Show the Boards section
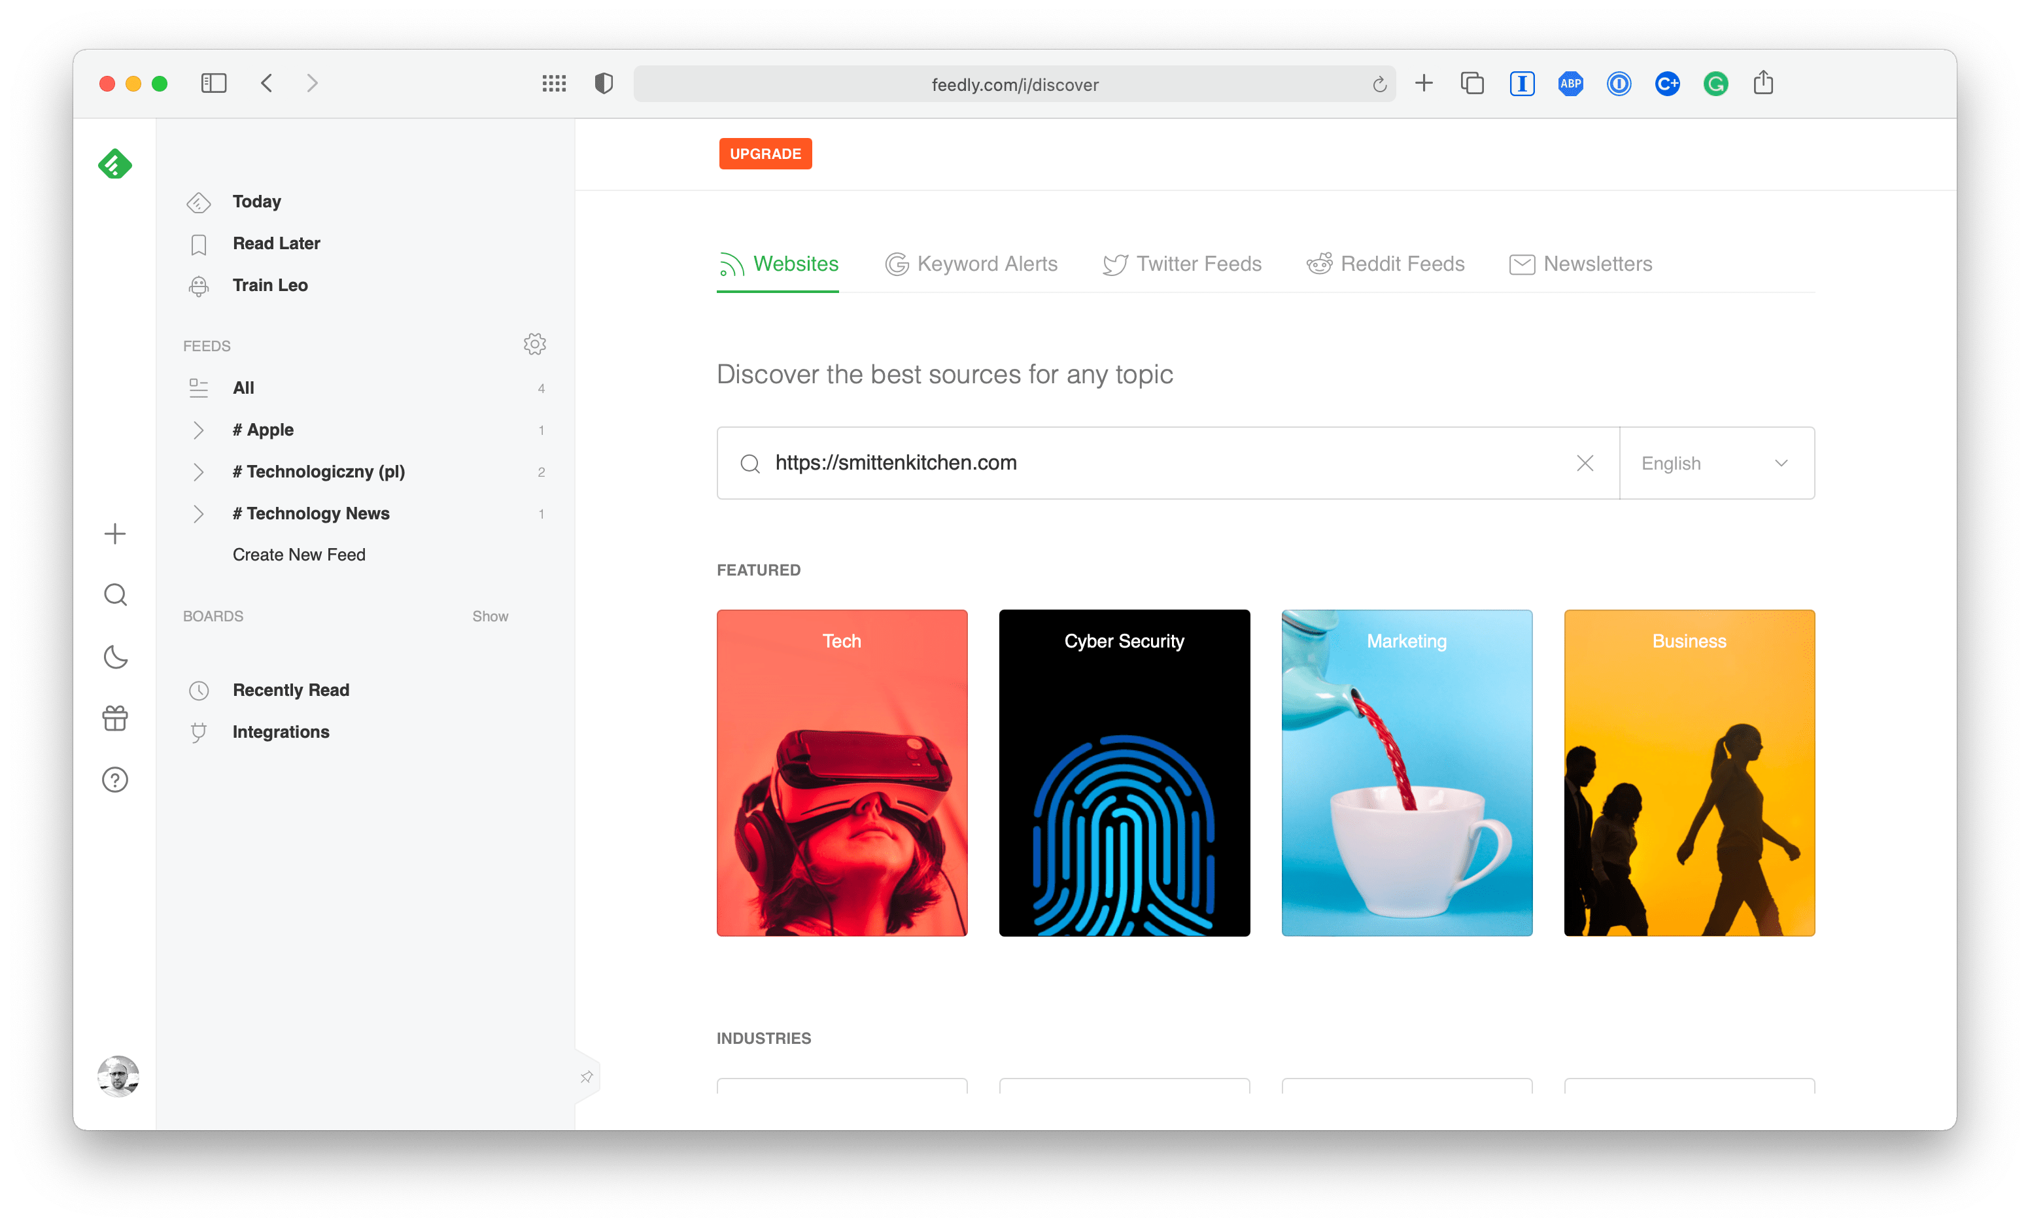 point(489,616)
